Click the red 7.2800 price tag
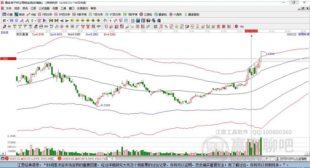Image resolution: width=310 pixels, height=168 pixels. [8, 59]
